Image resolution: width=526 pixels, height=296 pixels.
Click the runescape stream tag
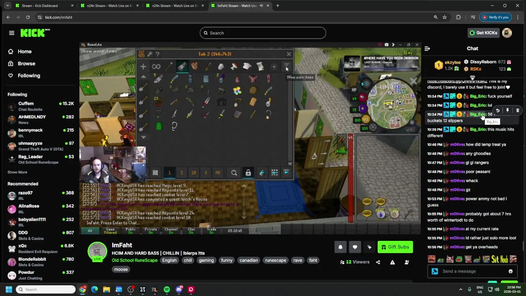tap(275, 261)
